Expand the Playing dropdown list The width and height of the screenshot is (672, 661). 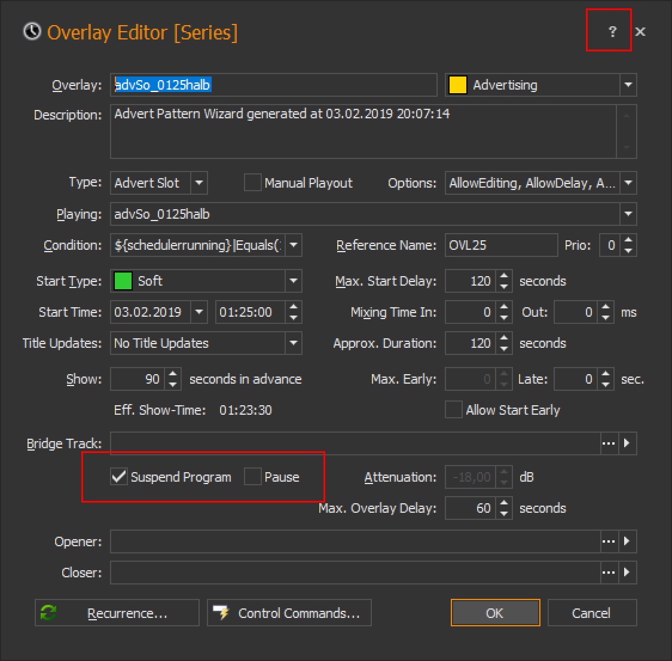coord(628,214)
